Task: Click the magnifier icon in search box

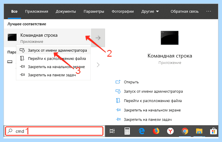Action: coord(10,131)
